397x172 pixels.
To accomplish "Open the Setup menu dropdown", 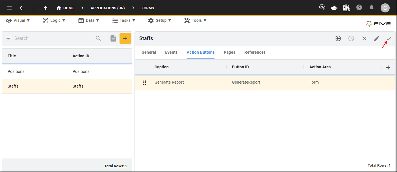I will (160, 20).
